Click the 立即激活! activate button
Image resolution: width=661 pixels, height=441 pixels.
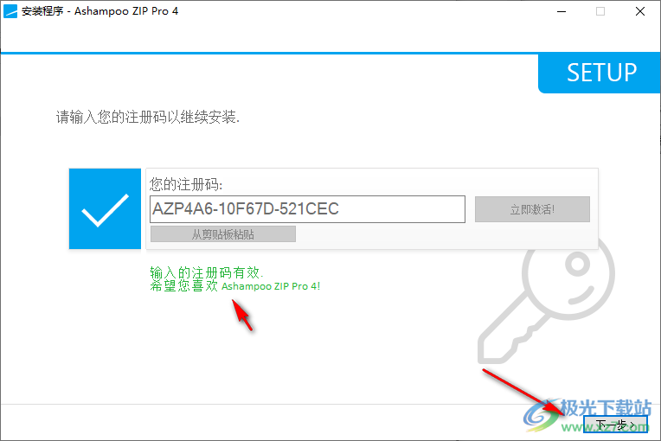tap(532, 209)
